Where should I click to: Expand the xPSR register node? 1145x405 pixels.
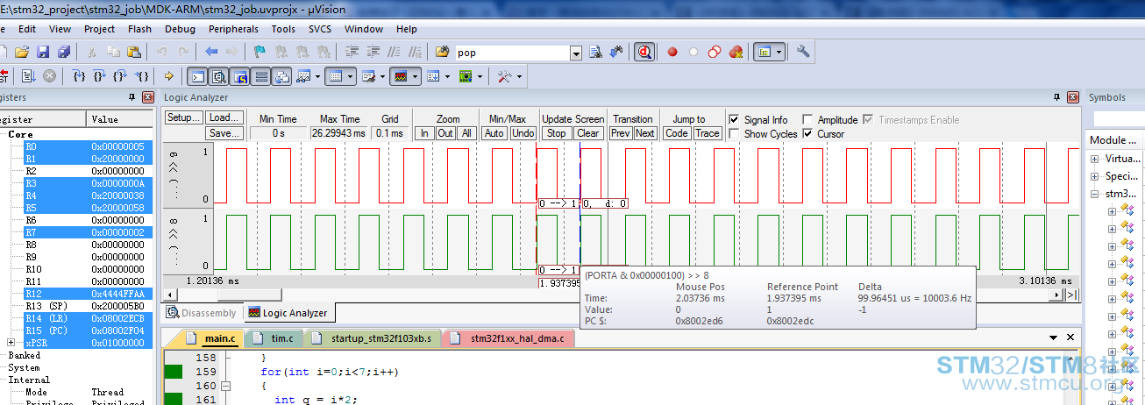(x=11, y=343)
